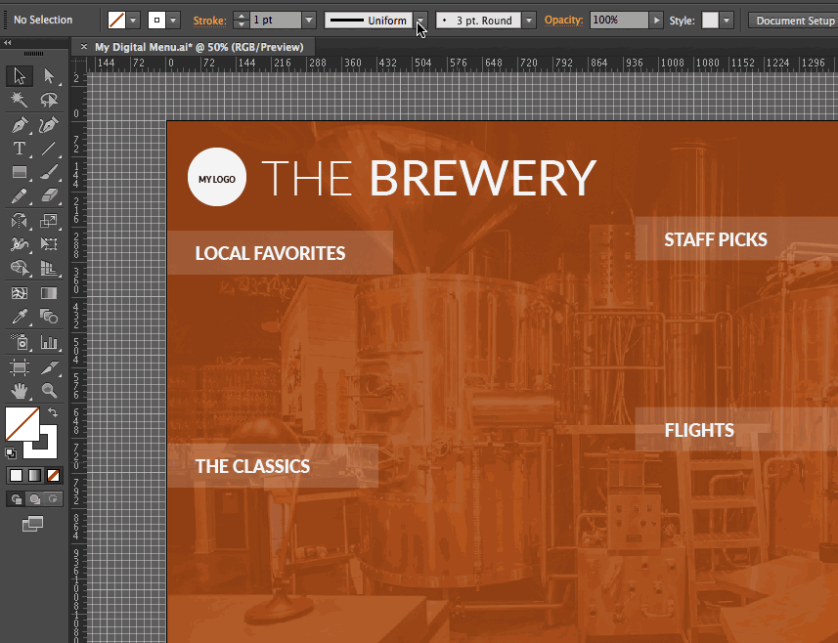Choose the Slice tool
The width and height of the screenshot is (838, 643).
[49, 367]
